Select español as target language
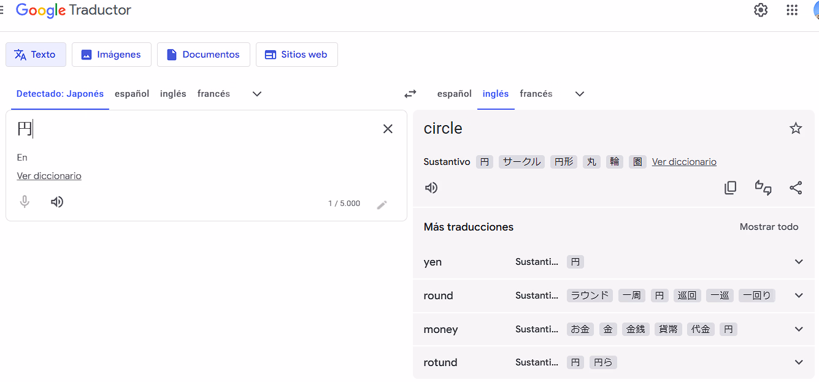The height and width of the screenshot is (382, 819). (x=454, y=94)
